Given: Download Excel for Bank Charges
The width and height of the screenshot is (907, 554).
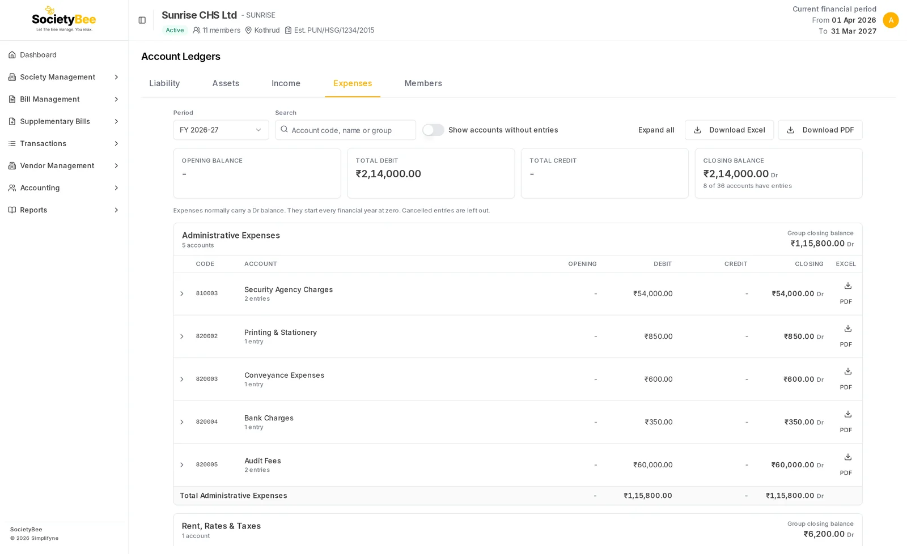Looking at the screenshot, I should pyautogui.click(x=847, y=414).
